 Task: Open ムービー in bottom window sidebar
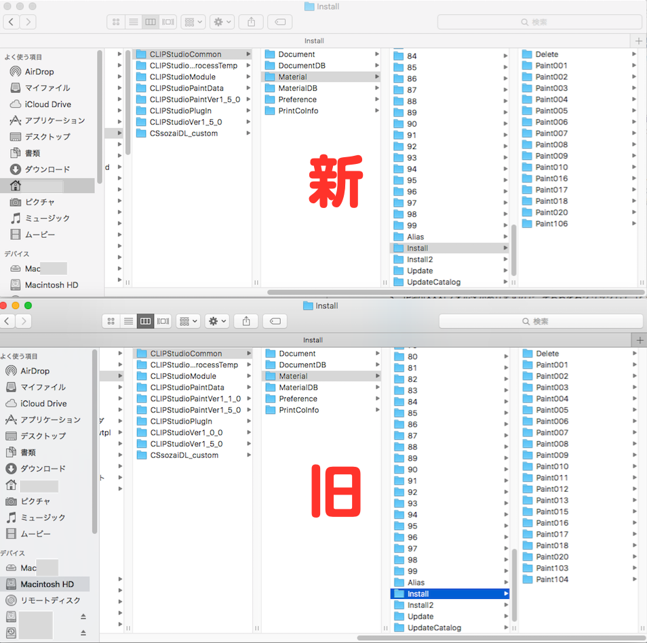35,534
